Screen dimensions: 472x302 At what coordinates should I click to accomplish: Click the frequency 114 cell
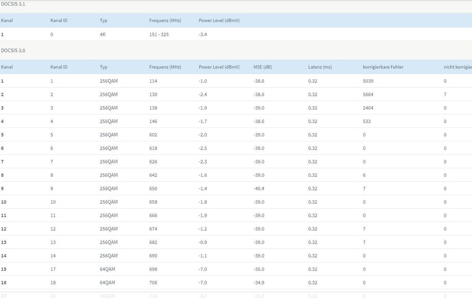click(x=153, y=81)
